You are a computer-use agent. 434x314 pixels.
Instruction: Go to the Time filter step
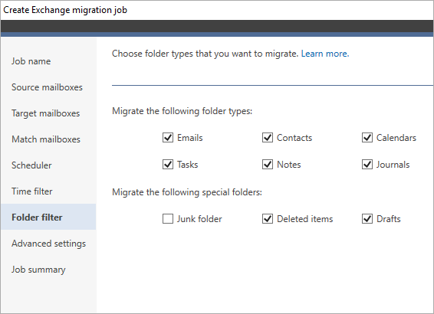click(x=32, y=191)
